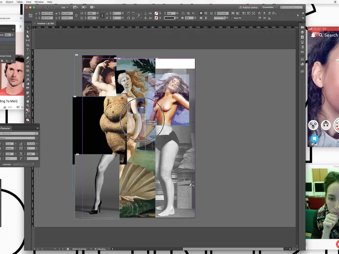
Task: Click the fill color swatch in Control panel
Action: coord(156,14)
